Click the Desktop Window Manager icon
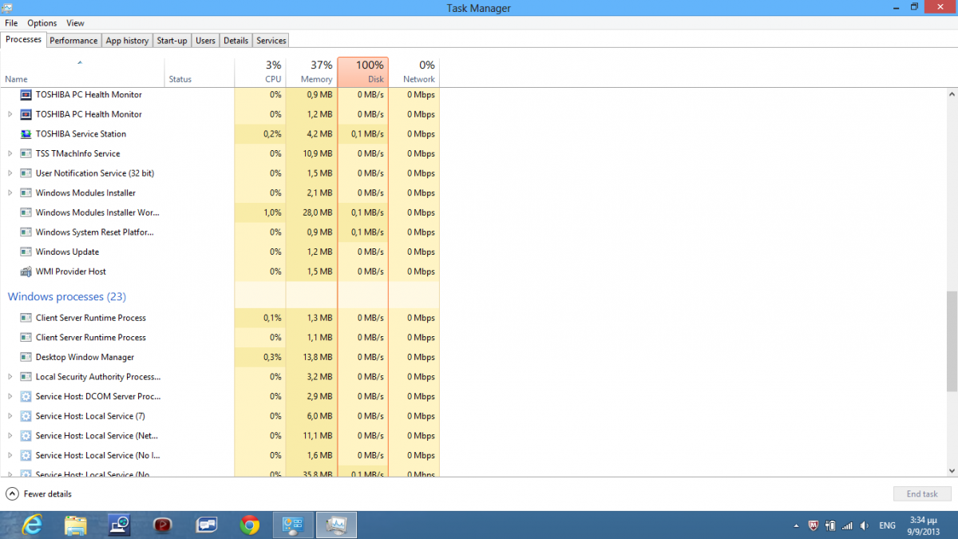This screenshot has height=539, width=958. tap(26, 357)
